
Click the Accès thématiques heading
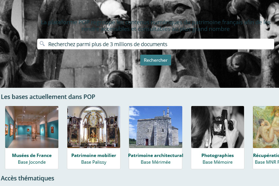click(28, 178)
